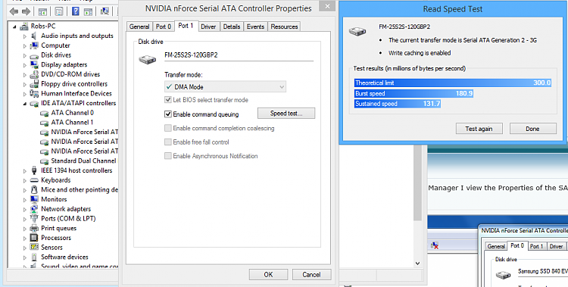Click the DVD/CD-ROM drives icon
This screenshot has width=568, height=287.
[x=34, y=74]
